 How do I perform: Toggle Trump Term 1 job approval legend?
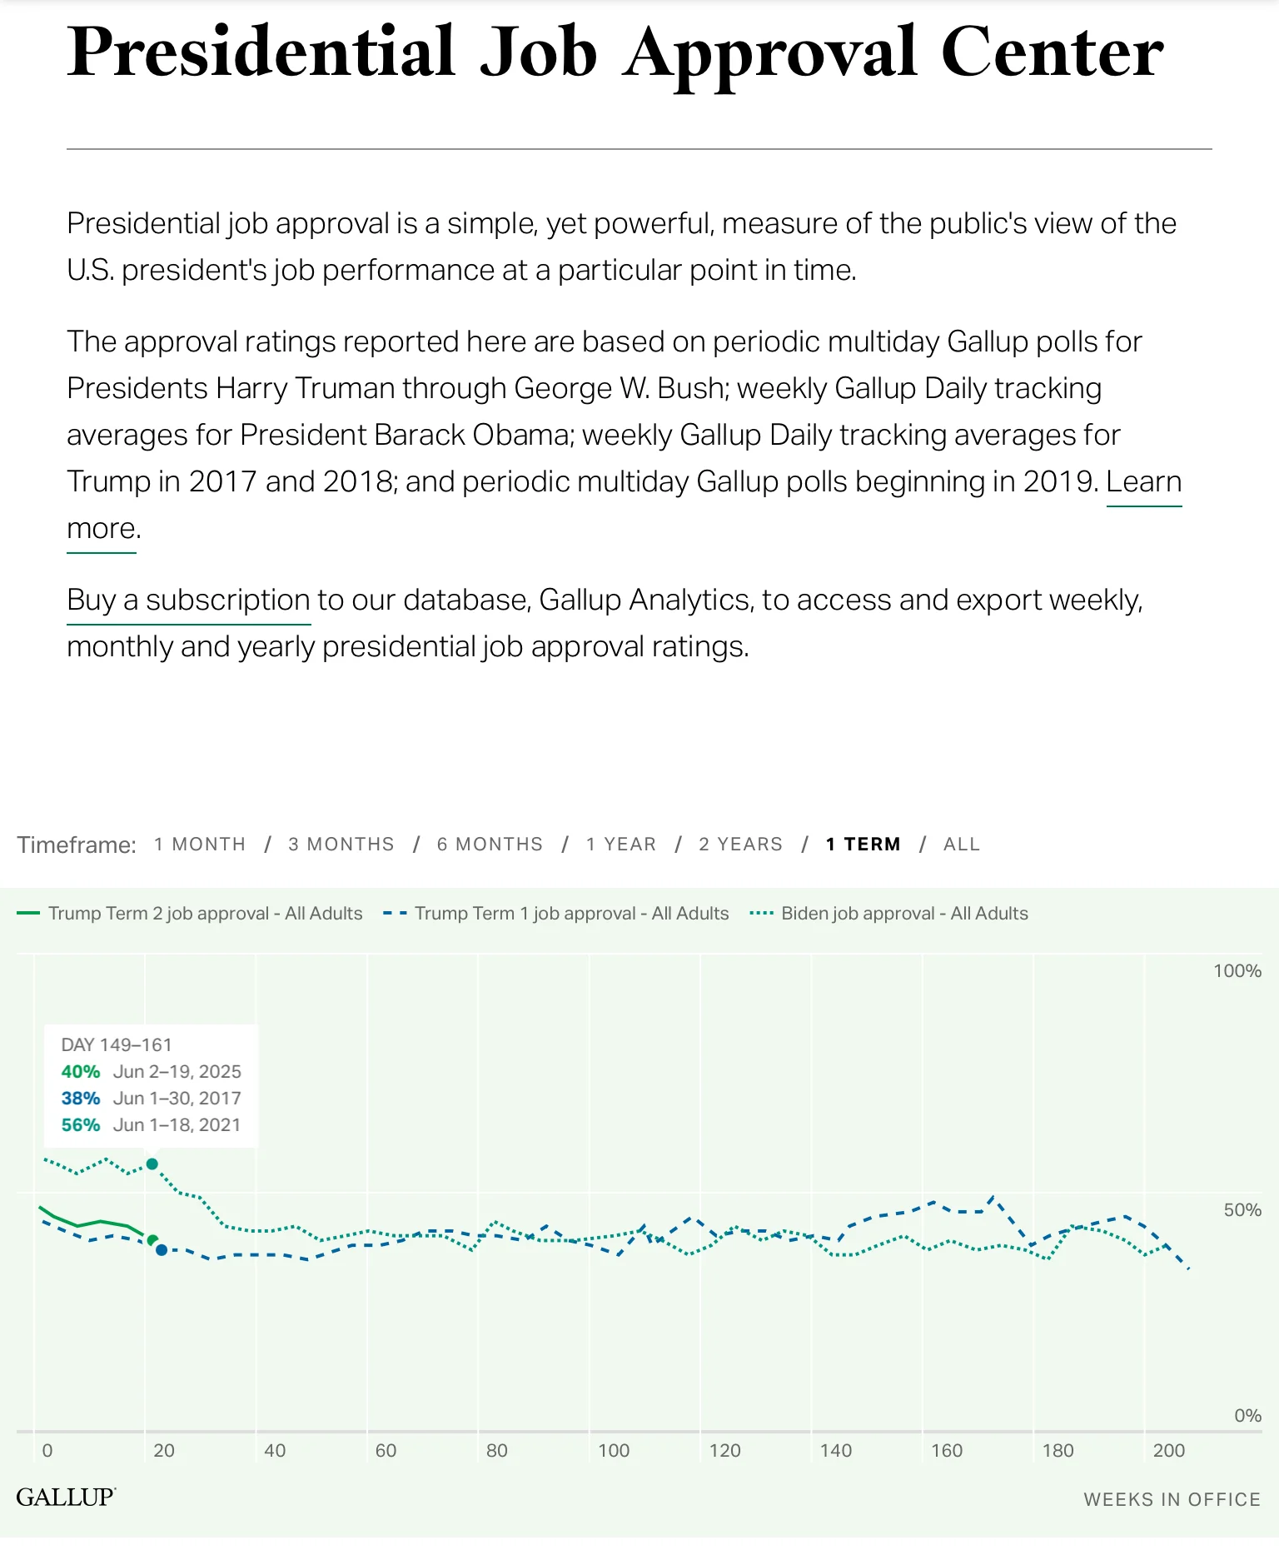tap(571, 914)
